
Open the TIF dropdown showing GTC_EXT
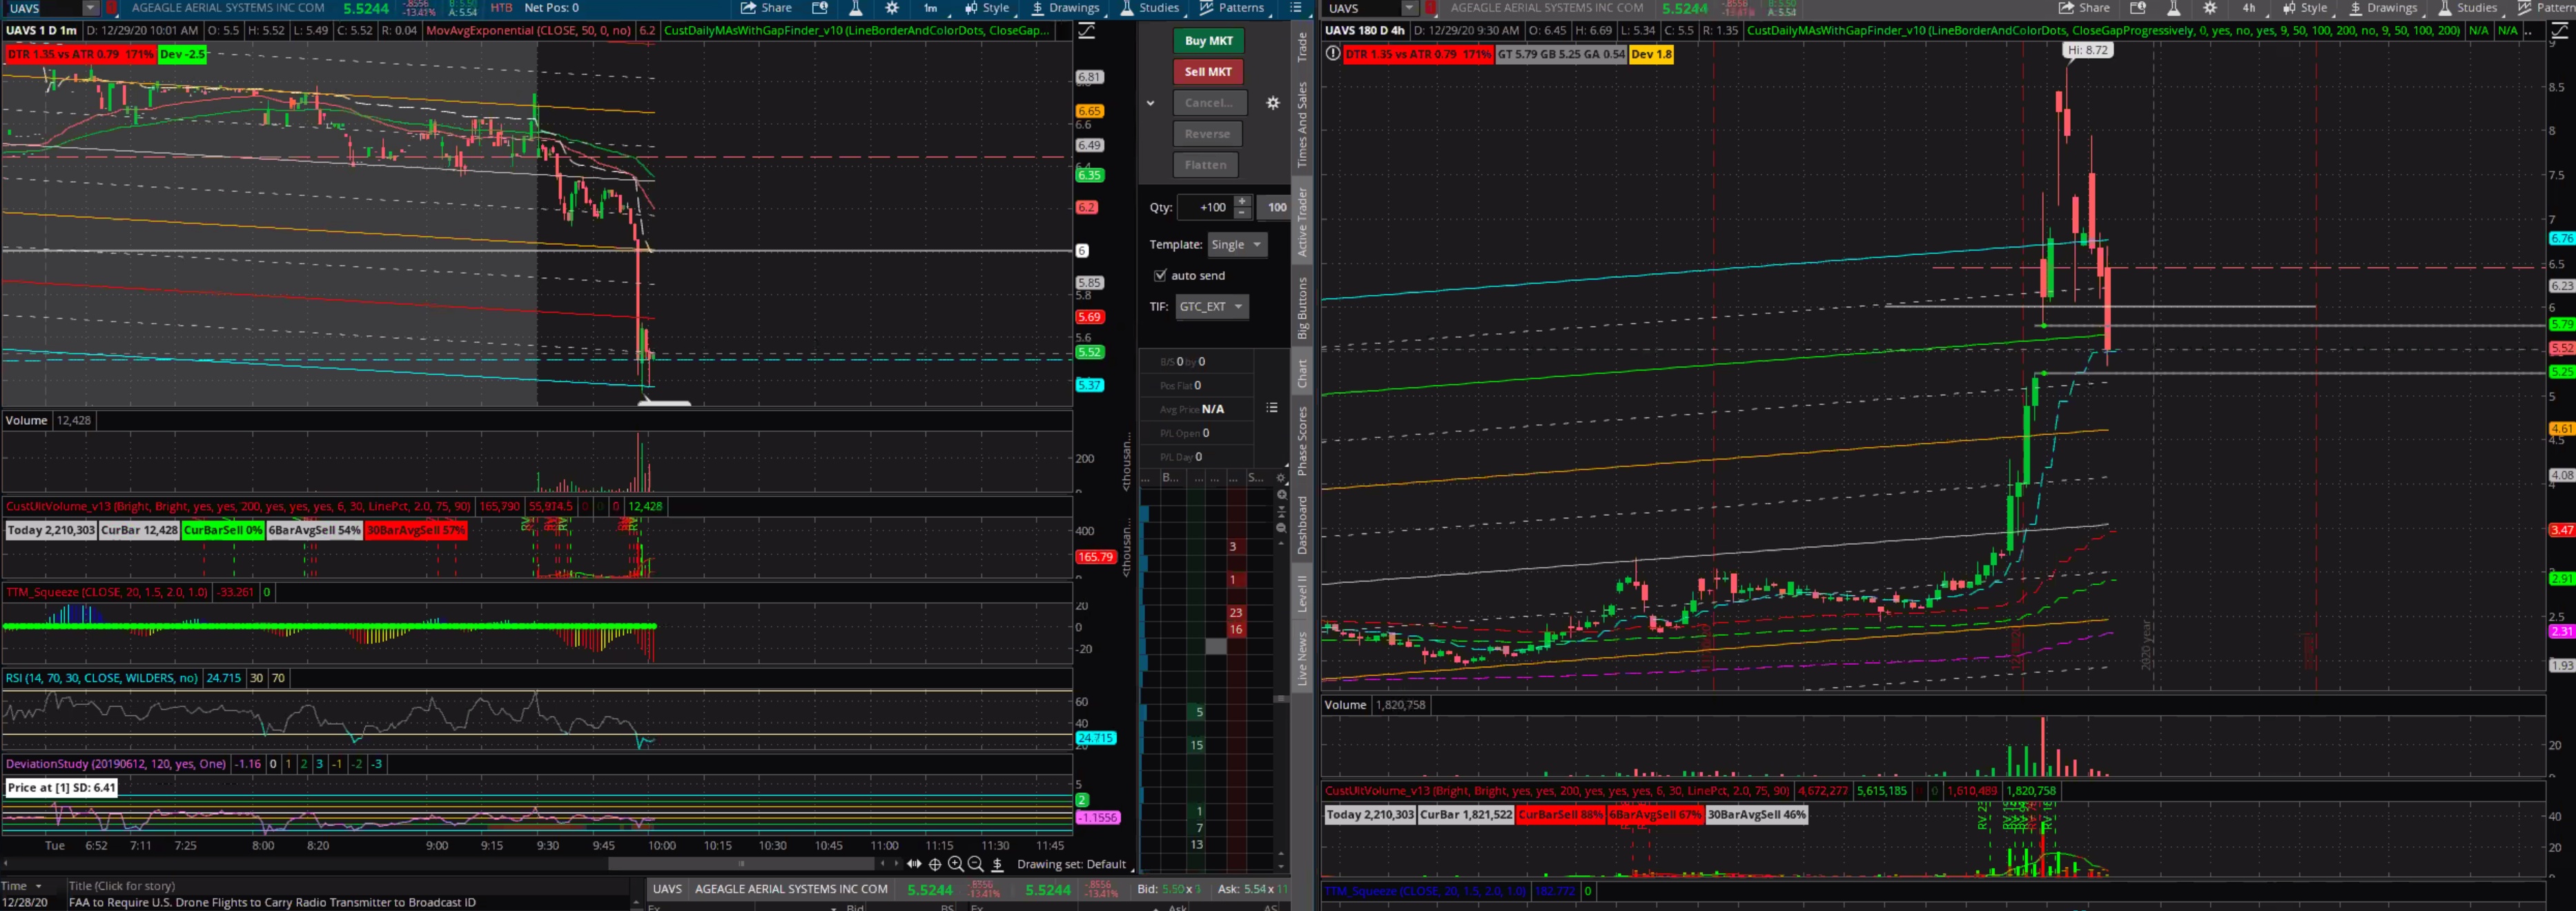1211,307
